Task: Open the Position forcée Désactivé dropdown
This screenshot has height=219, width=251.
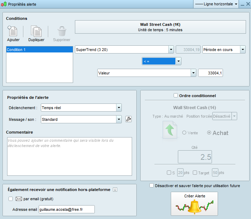Action: 225,116
